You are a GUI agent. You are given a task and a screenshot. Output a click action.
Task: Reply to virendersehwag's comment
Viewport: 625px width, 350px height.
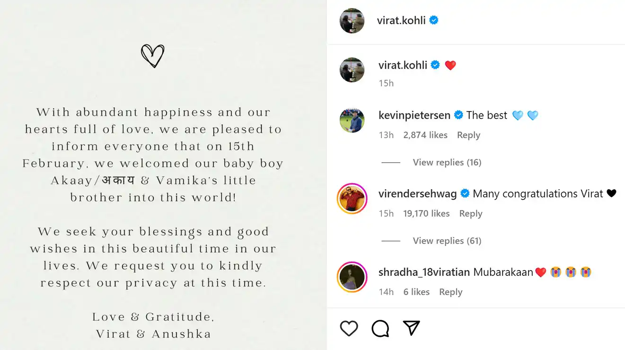pos(471,214)
